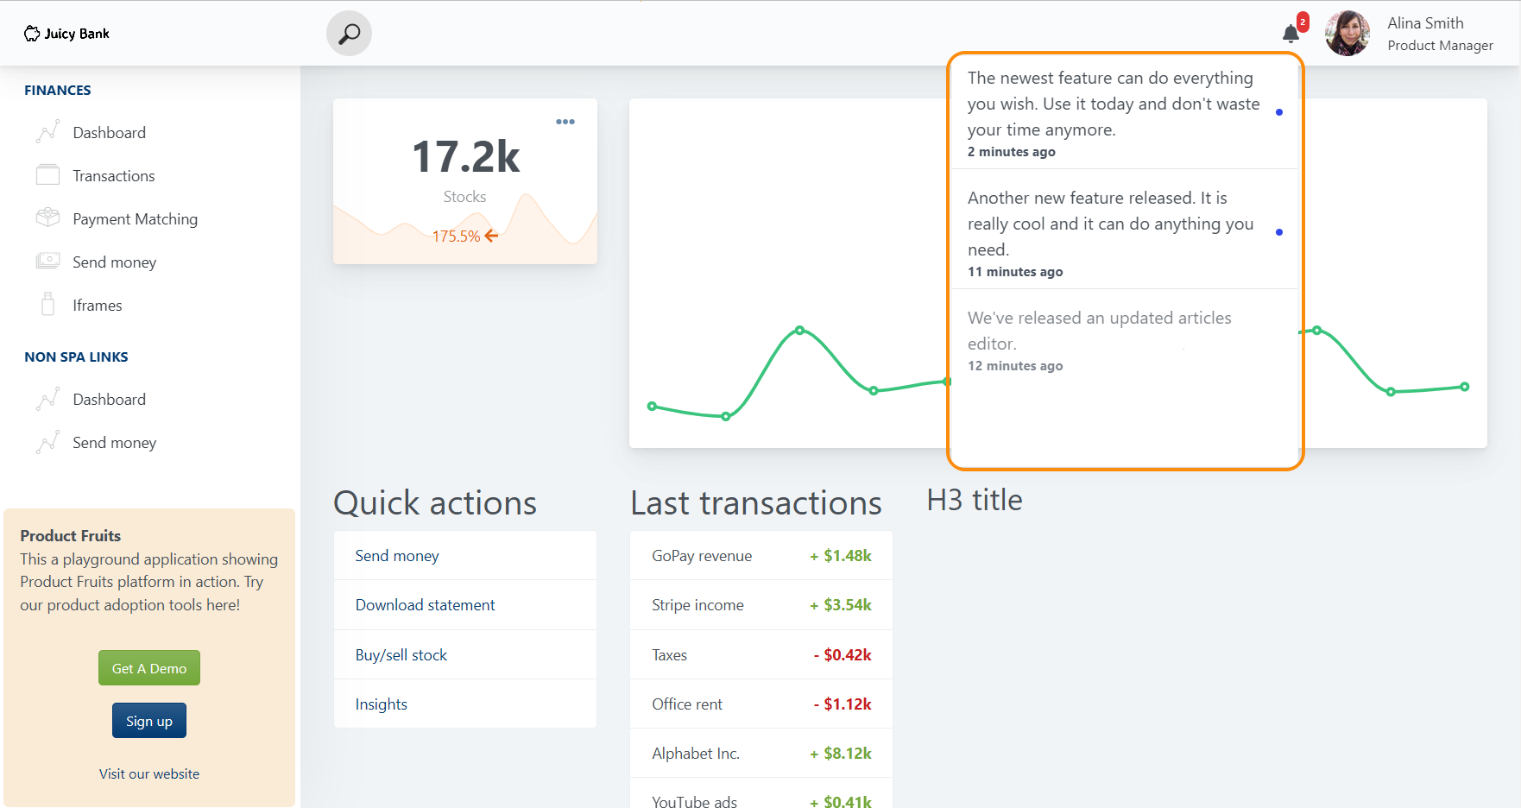Click the Payment Matching brick icon
The width and height of the screenshot is (1521, 808).
click(x=48, y=218)
